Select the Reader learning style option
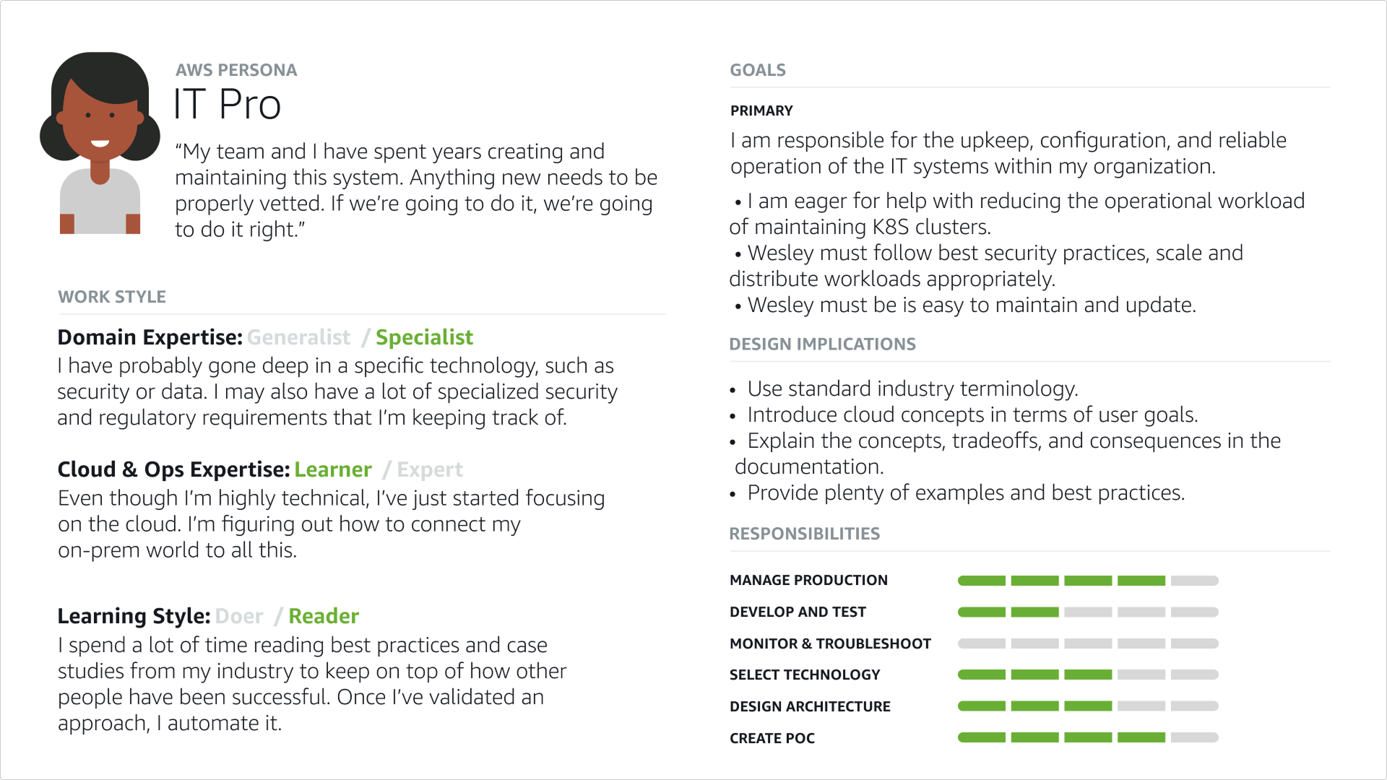Screen dimensions: 1387x780 click(324, 616)
